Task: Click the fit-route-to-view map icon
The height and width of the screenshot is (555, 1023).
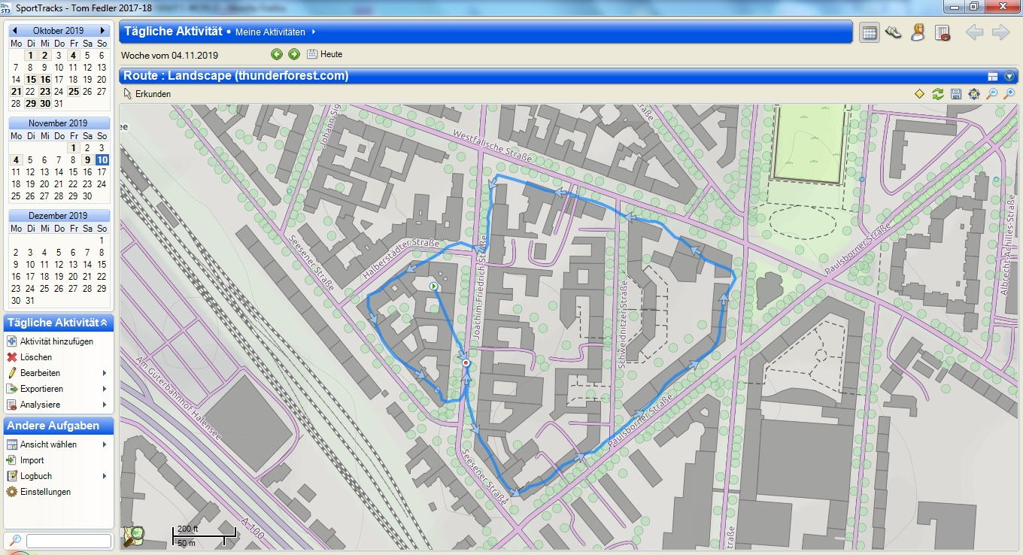Action: pyautogui.click(x=974, y=94)
